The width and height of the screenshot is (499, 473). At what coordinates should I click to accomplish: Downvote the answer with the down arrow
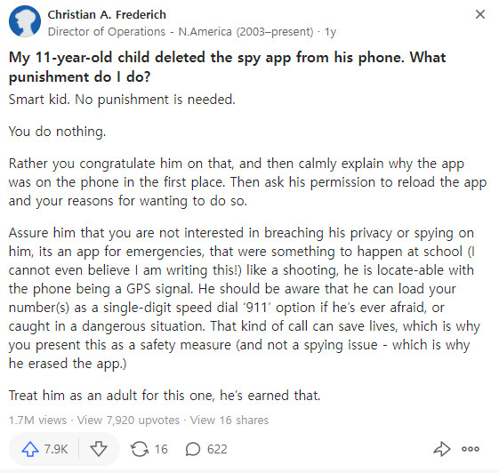click(x=99, y=449)
